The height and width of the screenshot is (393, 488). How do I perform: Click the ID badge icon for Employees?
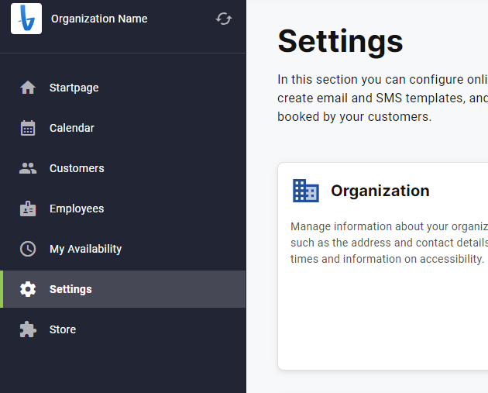tap(28, 209)
